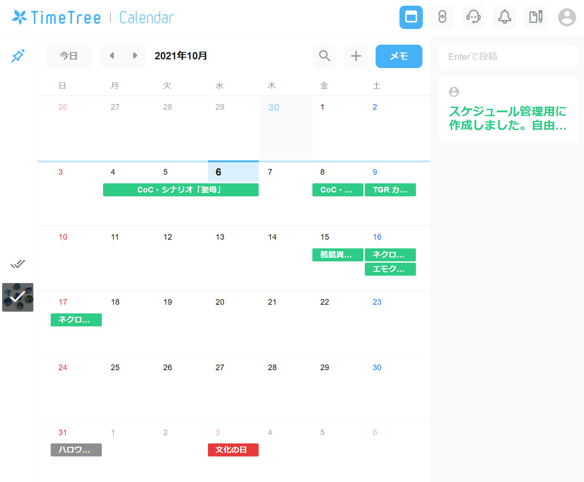Select October 23 date cell

391,323
